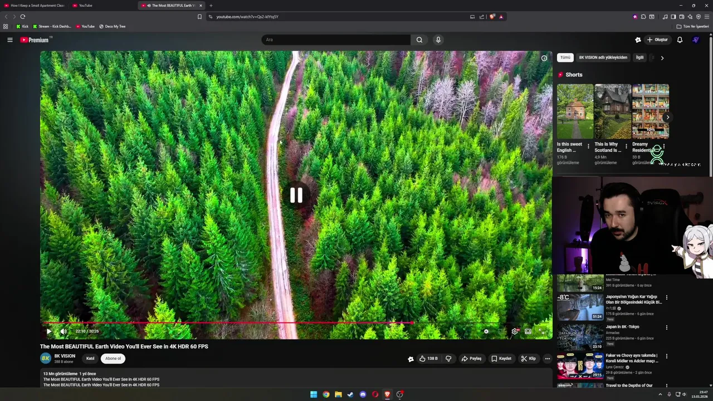Open the video settings gear
This screenshot has height=401, width=713.
pyautogui.click(x=515, y=331)
